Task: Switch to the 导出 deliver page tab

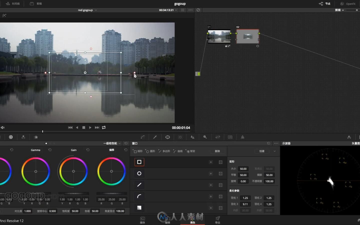Action: point(217,220)
